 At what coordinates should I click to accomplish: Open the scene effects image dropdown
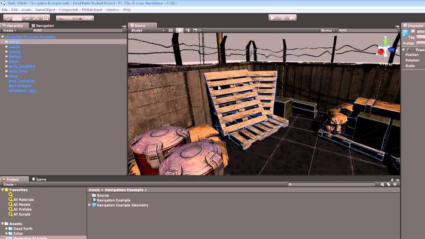(x=197, y=30)
